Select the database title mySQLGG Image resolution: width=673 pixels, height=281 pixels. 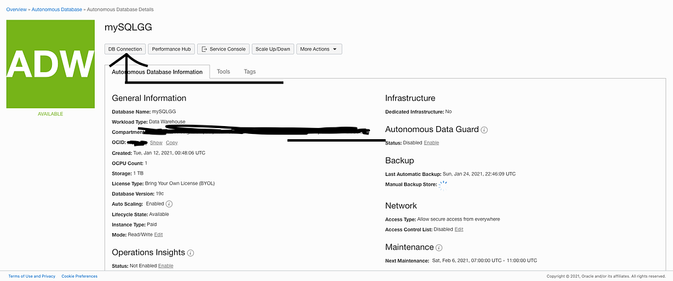pos(128,28)
